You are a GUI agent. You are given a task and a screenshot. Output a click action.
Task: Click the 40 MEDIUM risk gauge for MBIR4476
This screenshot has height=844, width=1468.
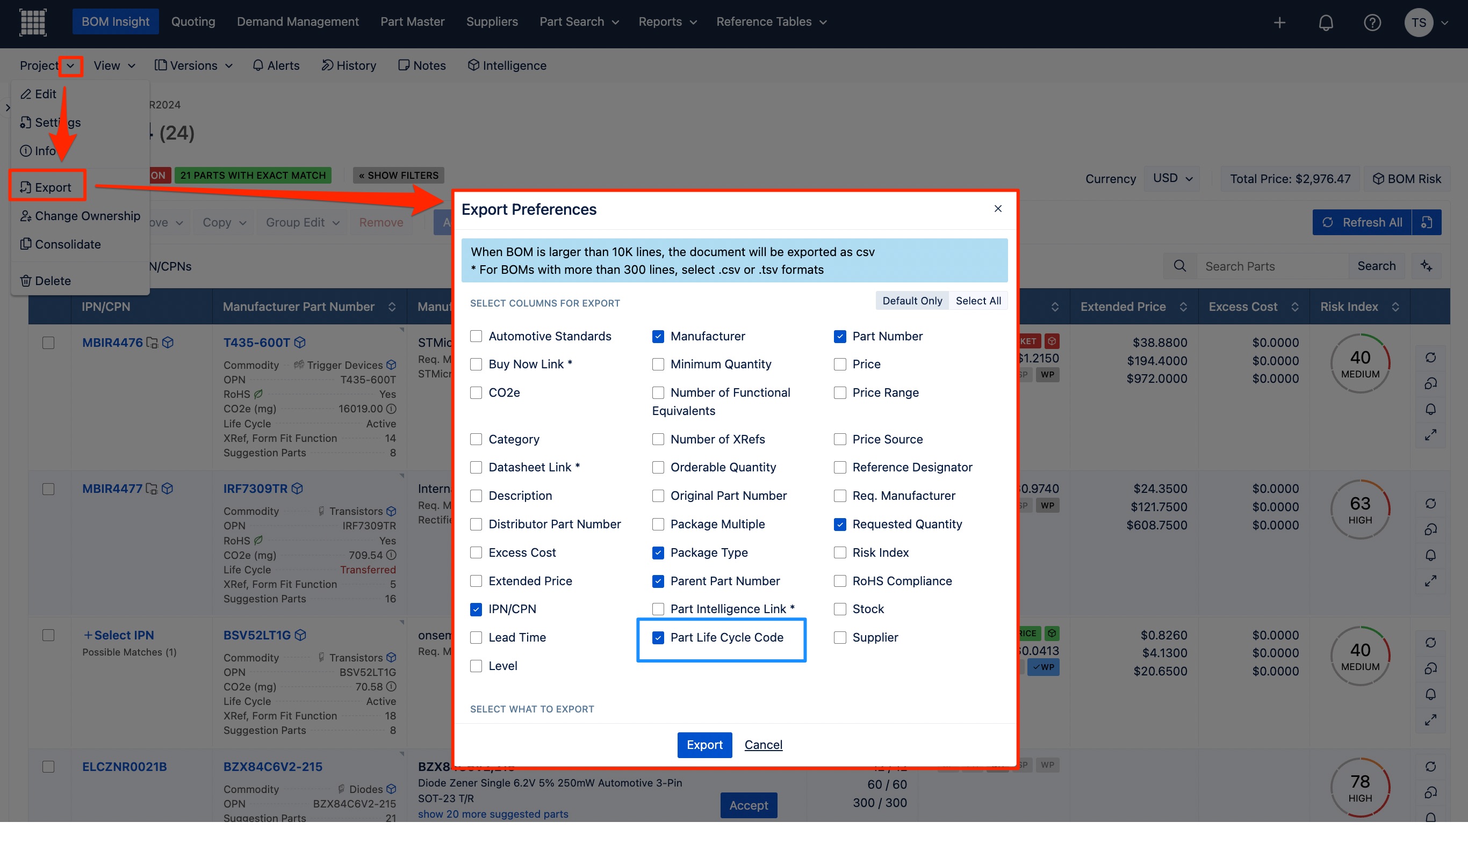[x=1360, y=363]
